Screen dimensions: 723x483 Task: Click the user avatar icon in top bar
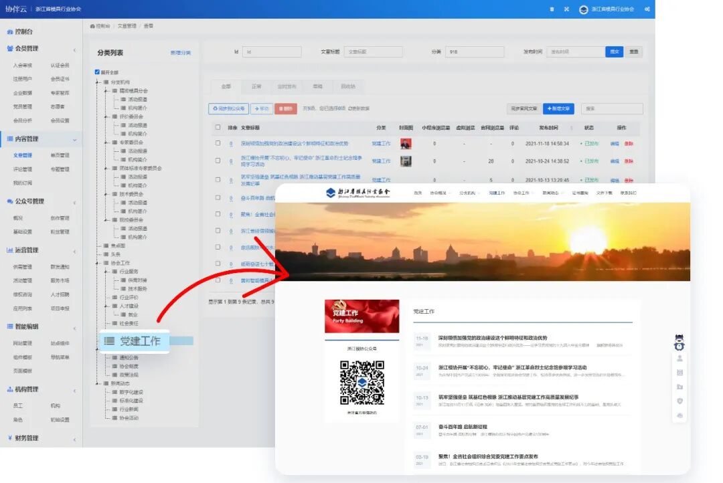coord(583,9)
